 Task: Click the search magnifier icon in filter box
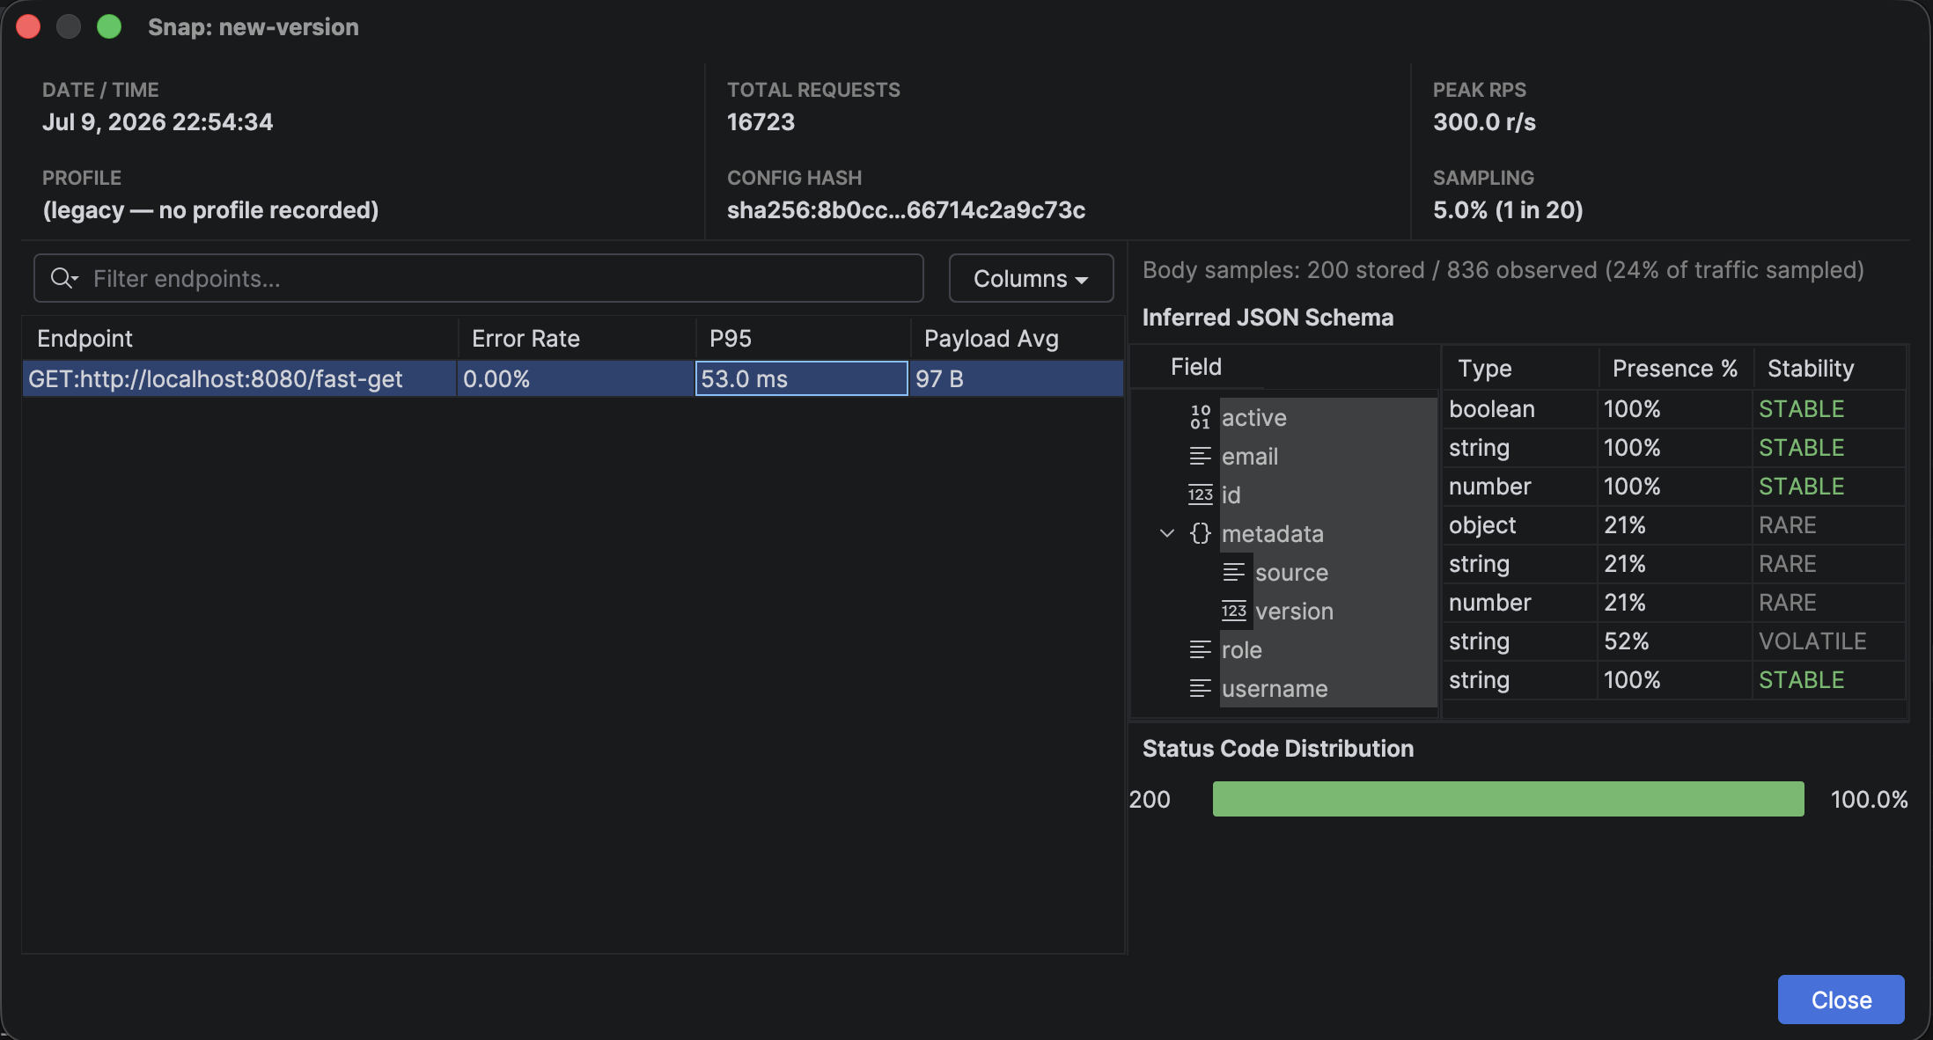click(64, 278)
